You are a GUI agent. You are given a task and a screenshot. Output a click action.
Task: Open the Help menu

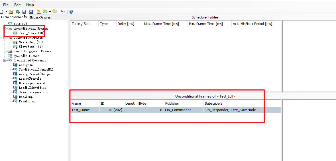coord(30,5)
